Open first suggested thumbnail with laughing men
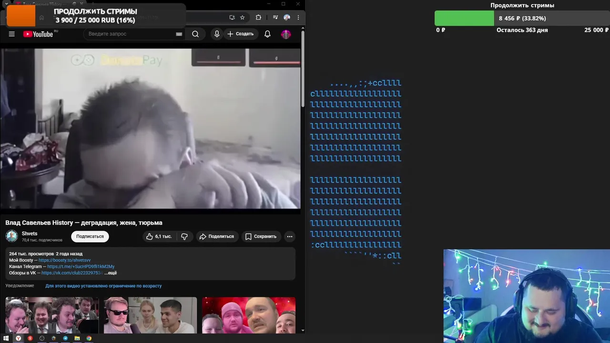This screenshot has width=610, height=343. click(x=52, y=315)
